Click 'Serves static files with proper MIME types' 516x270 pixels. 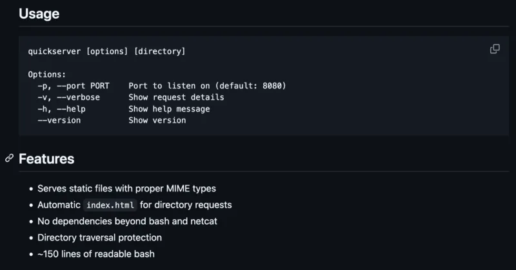[x=126, y=188]
